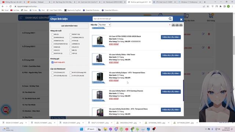
Task: Switch to the Mainboard ASROCK tab
Action: (114, 2)
